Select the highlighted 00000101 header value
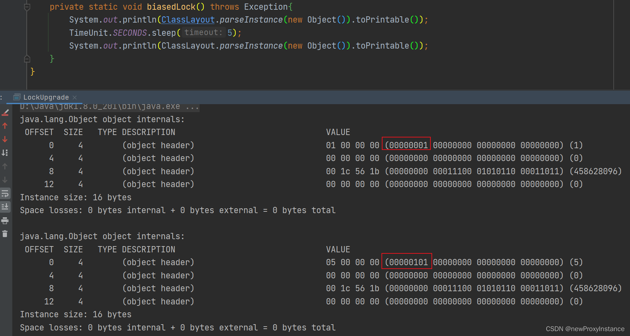The height and width of the screenshot is (336, 630). click(406, 262)
